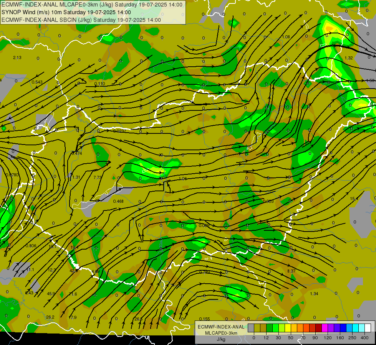Click the legend tick label 12

[x=266, y=338]
